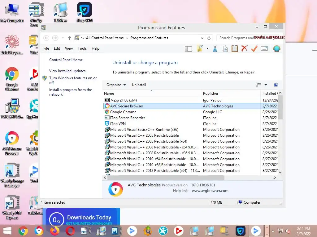Click the red X Delete toolbar icon

244,48
